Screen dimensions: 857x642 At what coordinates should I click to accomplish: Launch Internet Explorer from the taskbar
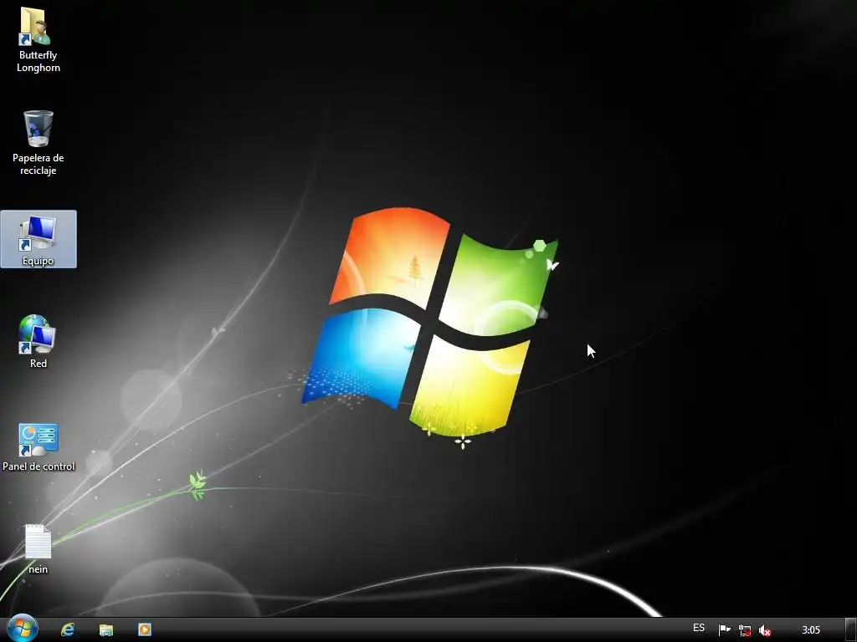coord(68,629)
